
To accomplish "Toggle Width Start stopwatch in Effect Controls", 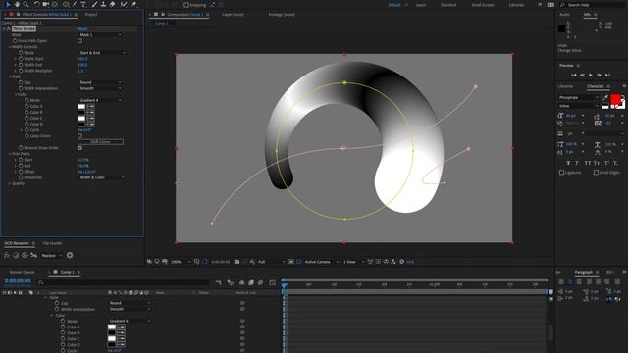I will click(x=21, y=59).
